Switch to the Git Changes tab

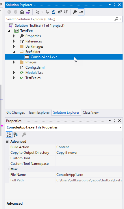[x=16, y=112]
